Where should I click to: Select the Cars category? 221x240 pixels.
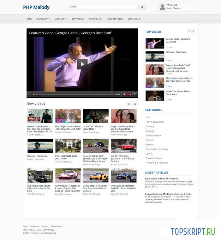click(148, 117)
